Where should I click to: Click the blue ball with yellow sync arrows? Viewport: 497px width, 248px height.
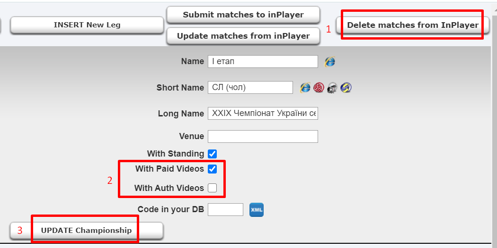pos(346,88)
